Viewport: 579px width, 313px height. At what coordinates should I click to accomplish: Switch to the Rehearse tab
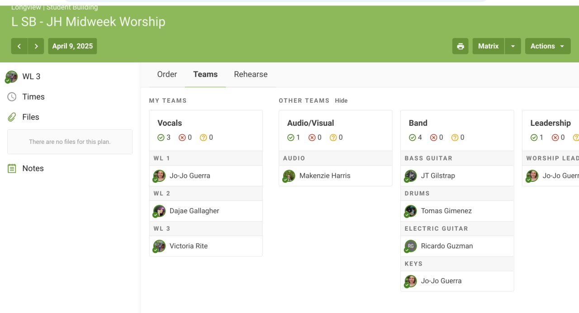tap(251, 75)
